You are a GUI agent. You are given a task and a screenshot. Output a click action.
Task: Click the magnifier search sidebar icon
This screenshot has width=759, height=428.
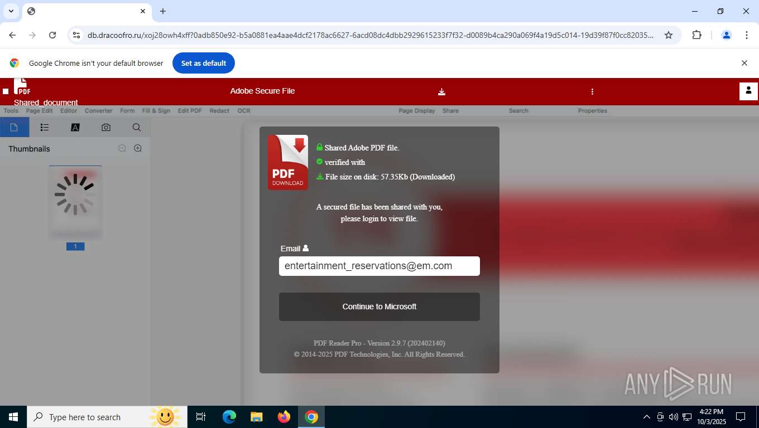point(137,127)
